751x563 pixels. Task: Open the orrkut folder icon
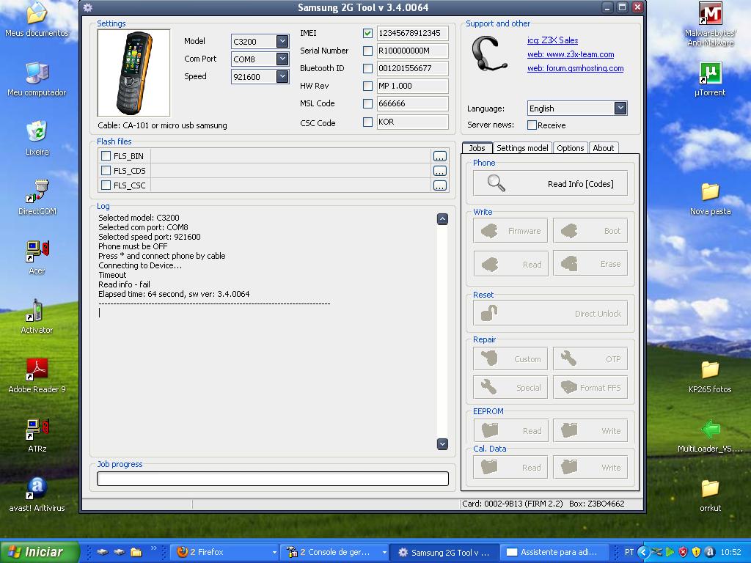(x=710, y=495)
